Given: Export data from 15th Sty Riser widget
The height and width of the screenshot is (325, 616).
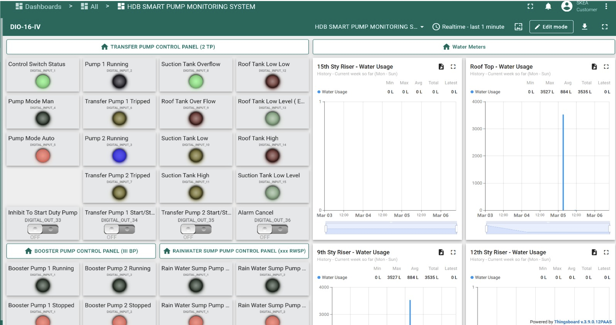Looking at the screenshot, I should (x=441, y=67).
